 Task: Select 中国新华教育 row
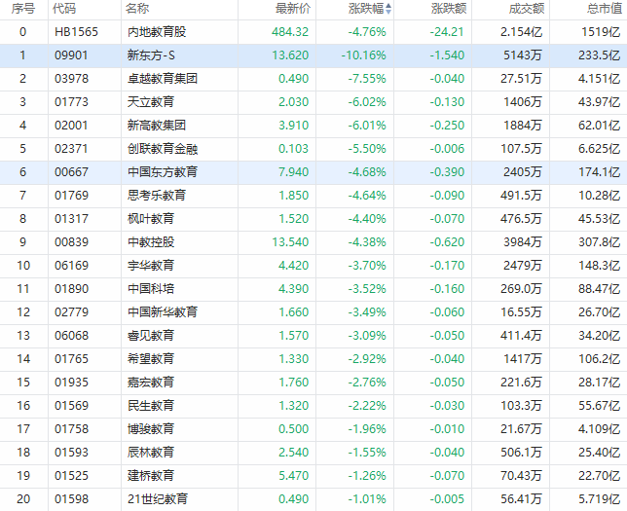163,311
